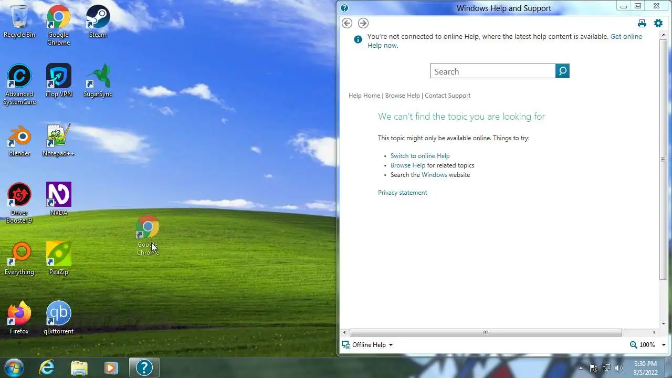Screen dimensions: 672x378
Task: Open the Privacy statement link
Action: click(403, 193)
